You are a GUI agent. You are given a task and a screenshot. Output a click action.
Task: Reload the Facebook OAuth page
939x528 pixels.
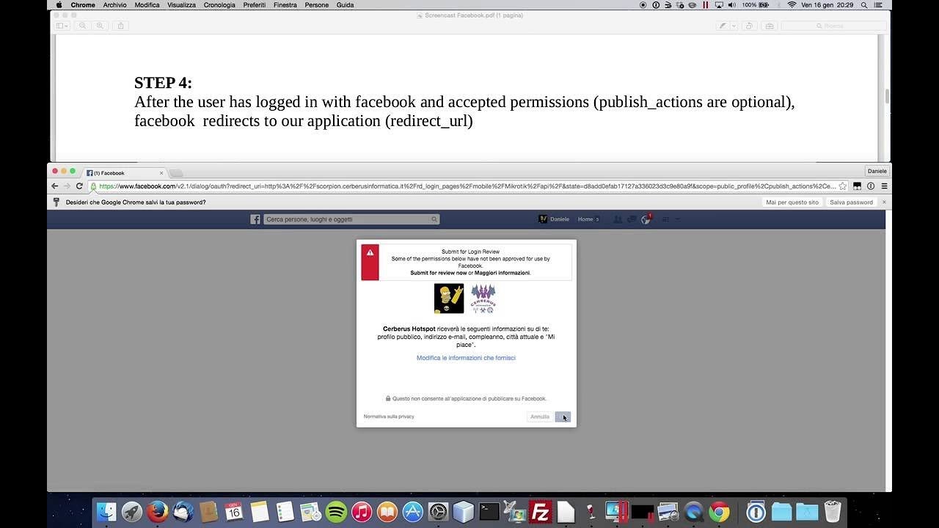tap(79, 186)
